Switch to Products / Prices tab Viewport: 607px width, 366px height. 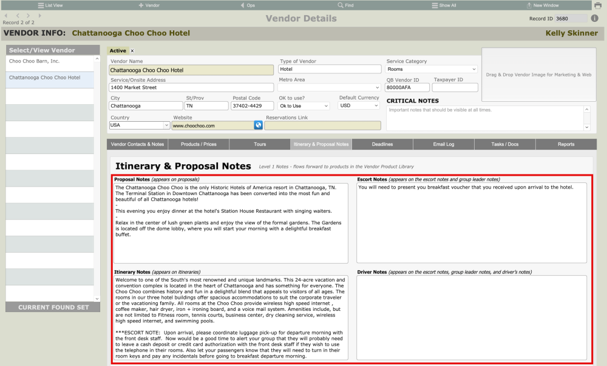click(198, 144)
